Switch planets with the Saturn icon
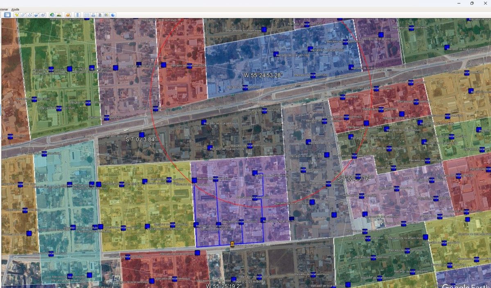The width and height of the screenshot is (491, 288). (68, 15)
